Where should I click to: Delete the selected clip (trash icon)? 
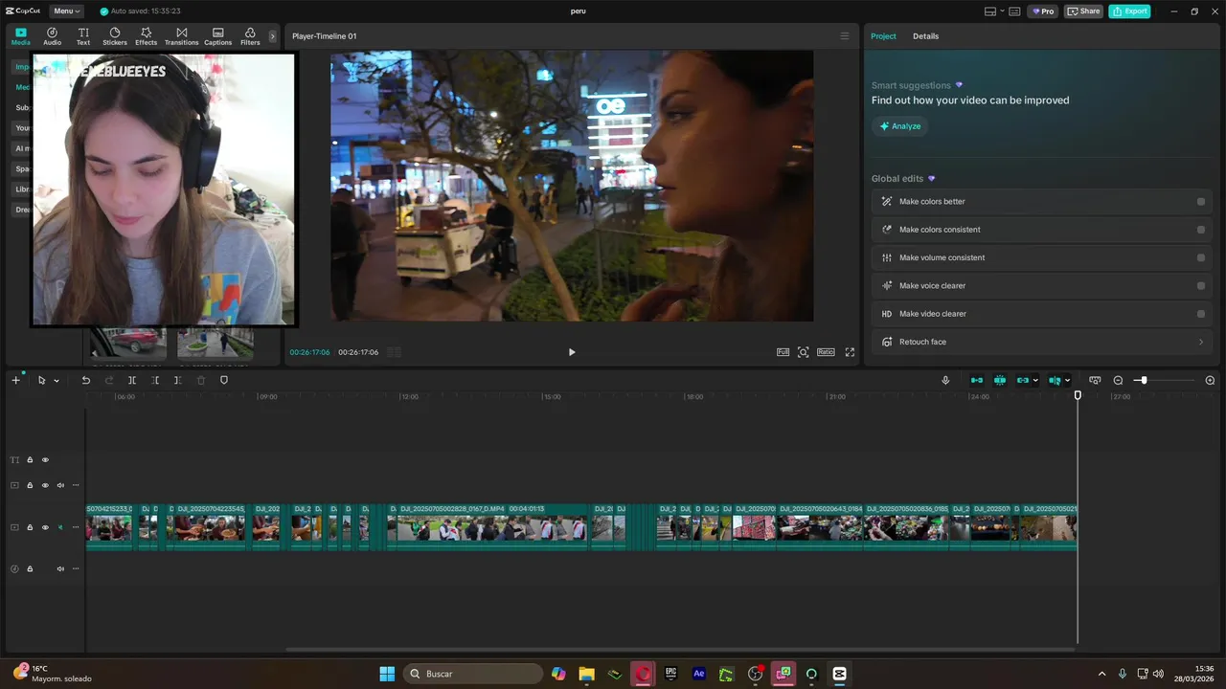pos(201,380)
